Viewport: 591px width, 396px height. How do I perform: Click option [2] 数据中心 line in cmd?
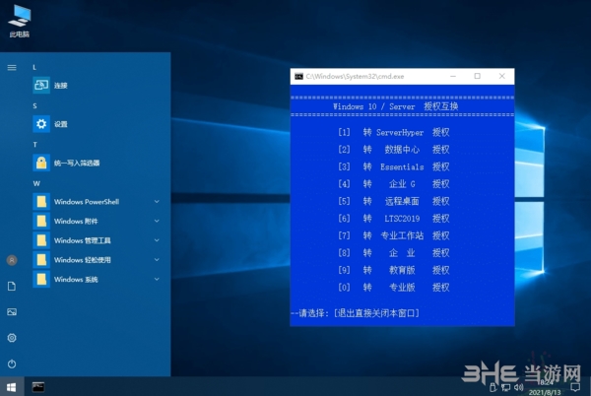click(x=393, y=150)
